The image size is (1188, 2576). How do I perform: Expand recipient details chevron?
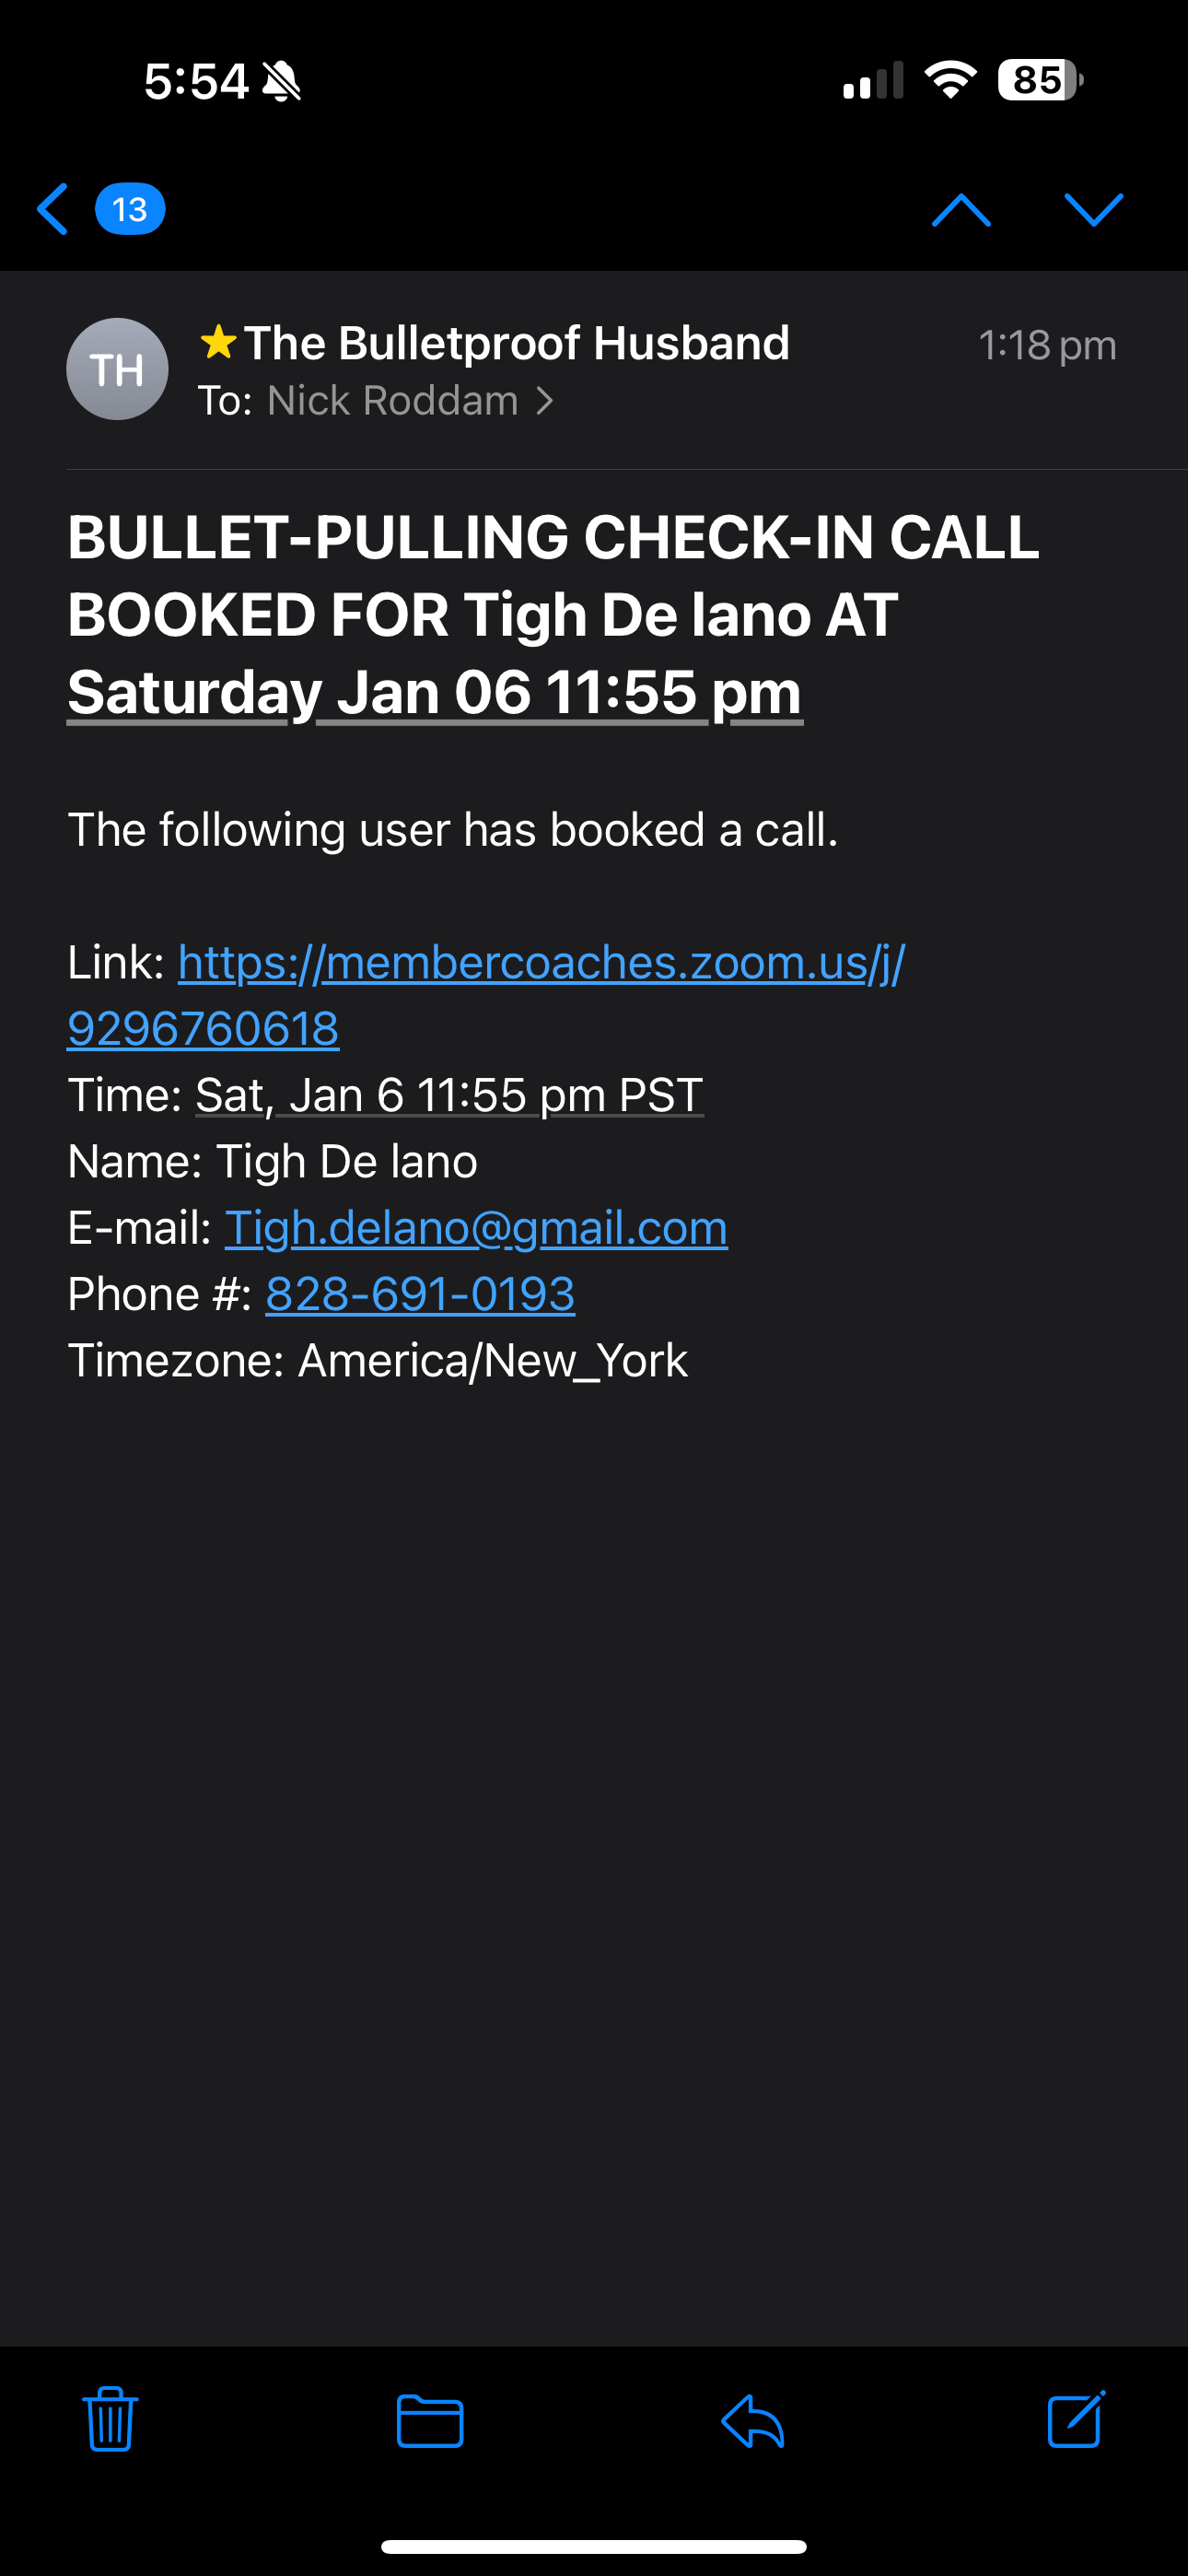[x=545, y=401]
